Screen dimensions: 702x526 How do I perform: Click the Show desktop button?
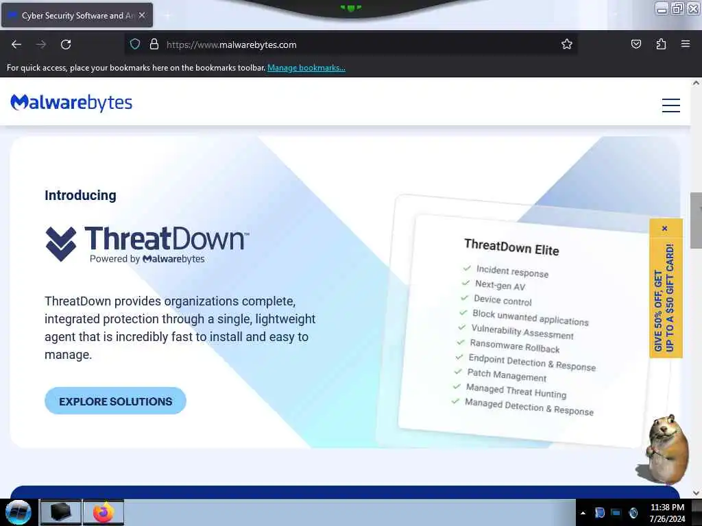tap(697, 512)
